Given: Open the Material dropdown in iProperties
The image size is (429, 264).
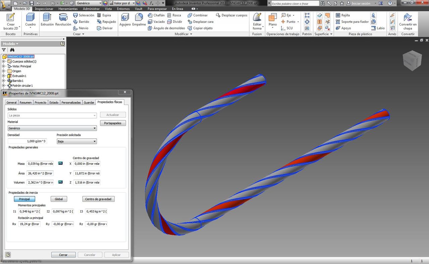Looking at the screenshot, I should point(52,128).
